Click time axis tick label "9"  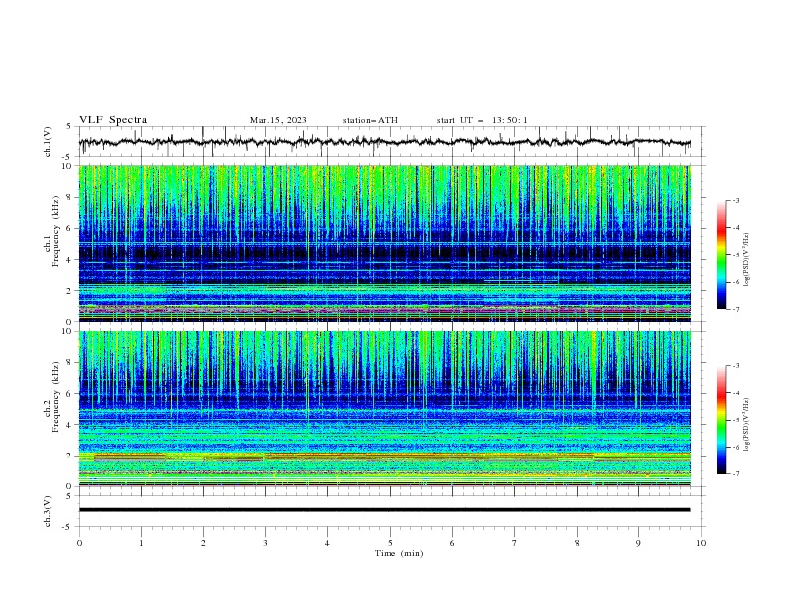(x=638, y=543)
